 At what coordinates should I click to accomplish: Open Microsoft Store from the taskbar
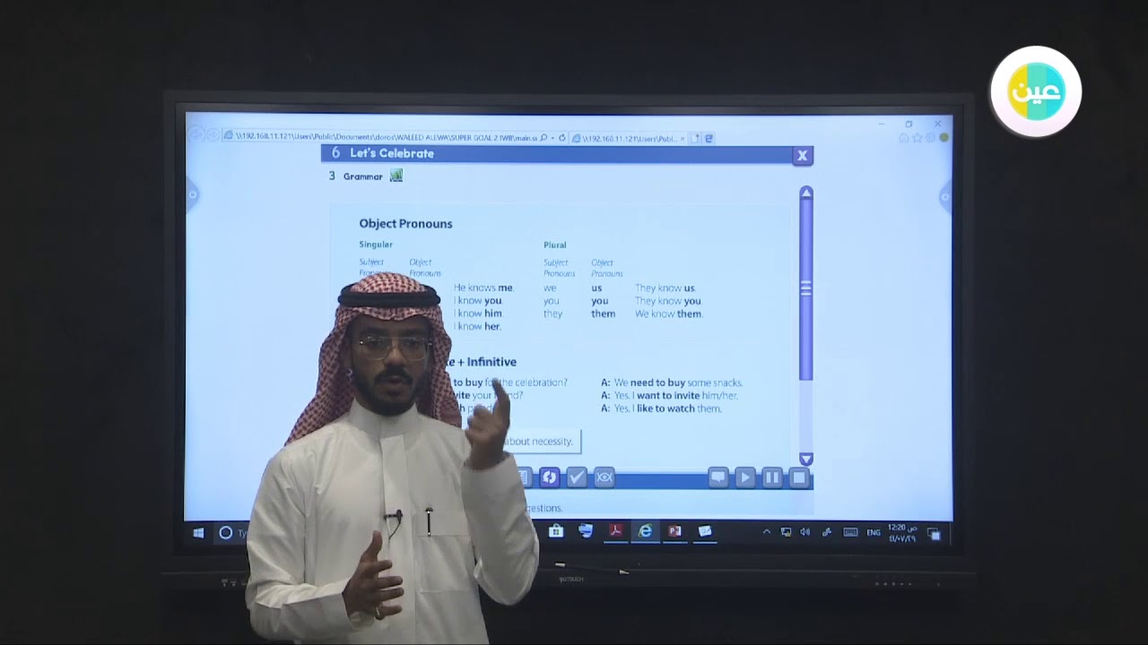(x=556, y=531)
